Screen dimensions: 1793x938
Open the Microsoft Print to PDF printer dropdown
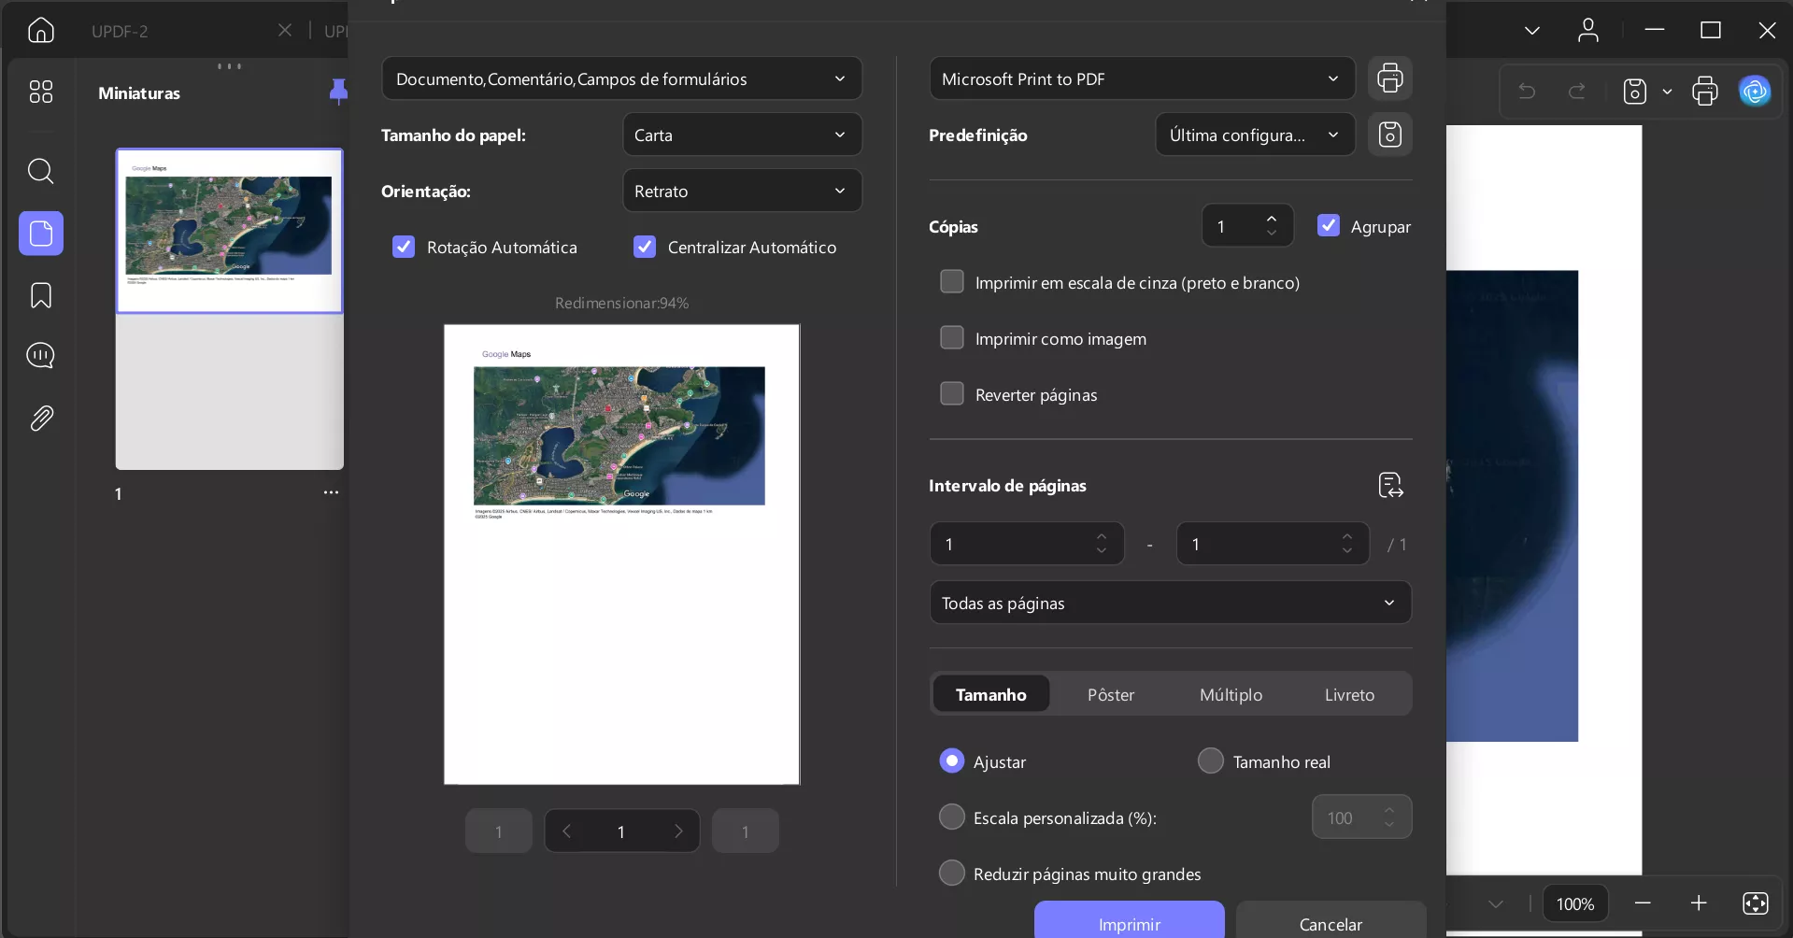click(x=1142, y=78)
